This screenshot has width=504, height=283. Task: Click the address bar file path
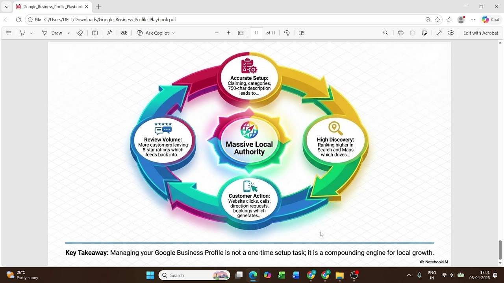coord(110,20)
